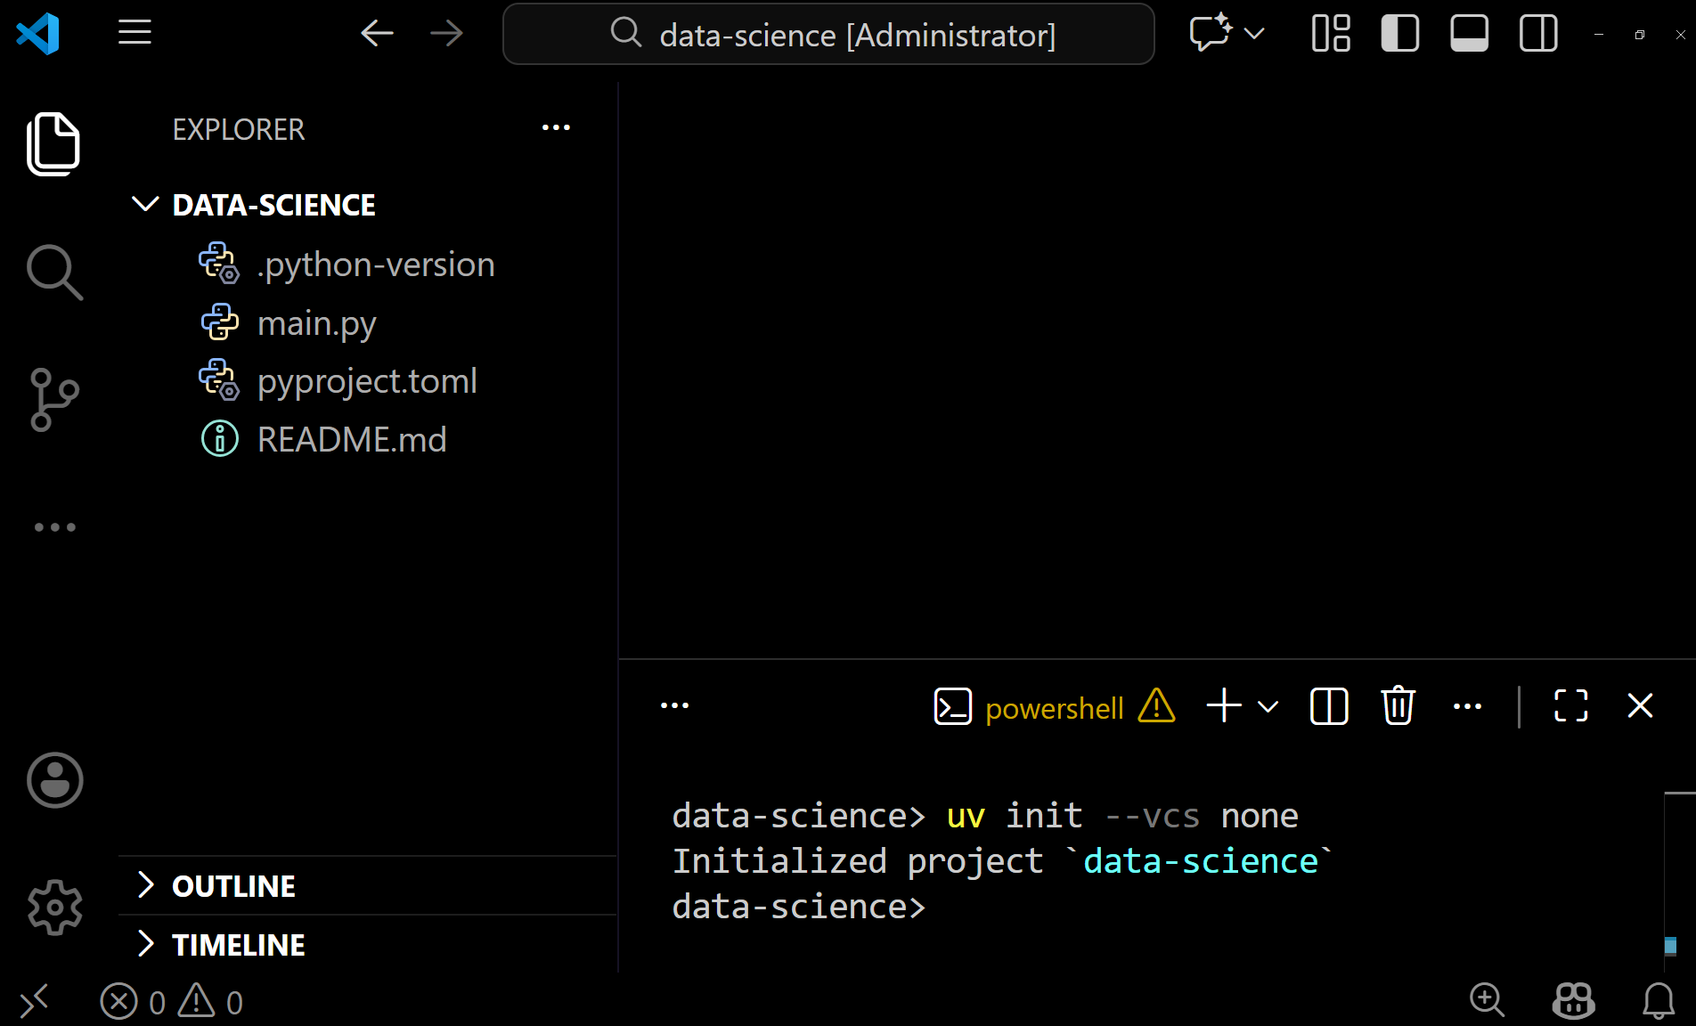Open the Copilot chat icon in title bar
Viewport: 1696px width, 1026px height.
click(x=1211, y=34)
